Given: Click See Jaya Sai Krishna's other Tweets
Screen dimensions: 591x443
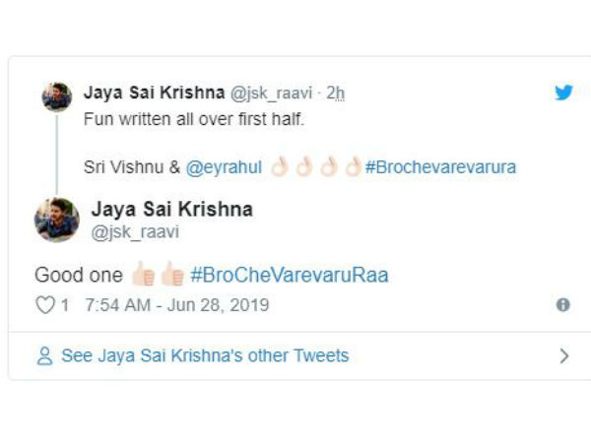Looking at the screenshot, I should (205, 356).
